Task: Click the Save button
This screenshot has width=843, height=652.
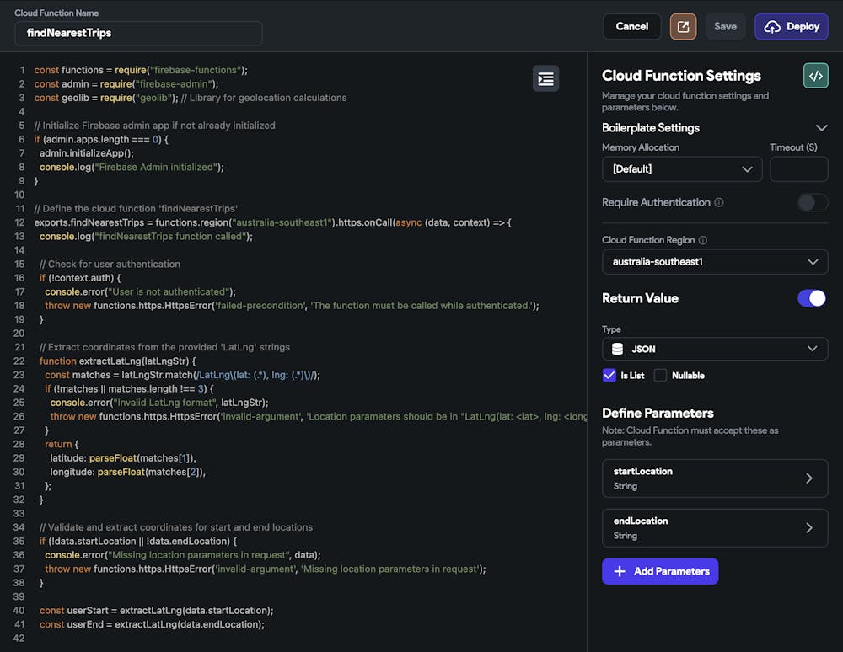Action: coord(725,27)
